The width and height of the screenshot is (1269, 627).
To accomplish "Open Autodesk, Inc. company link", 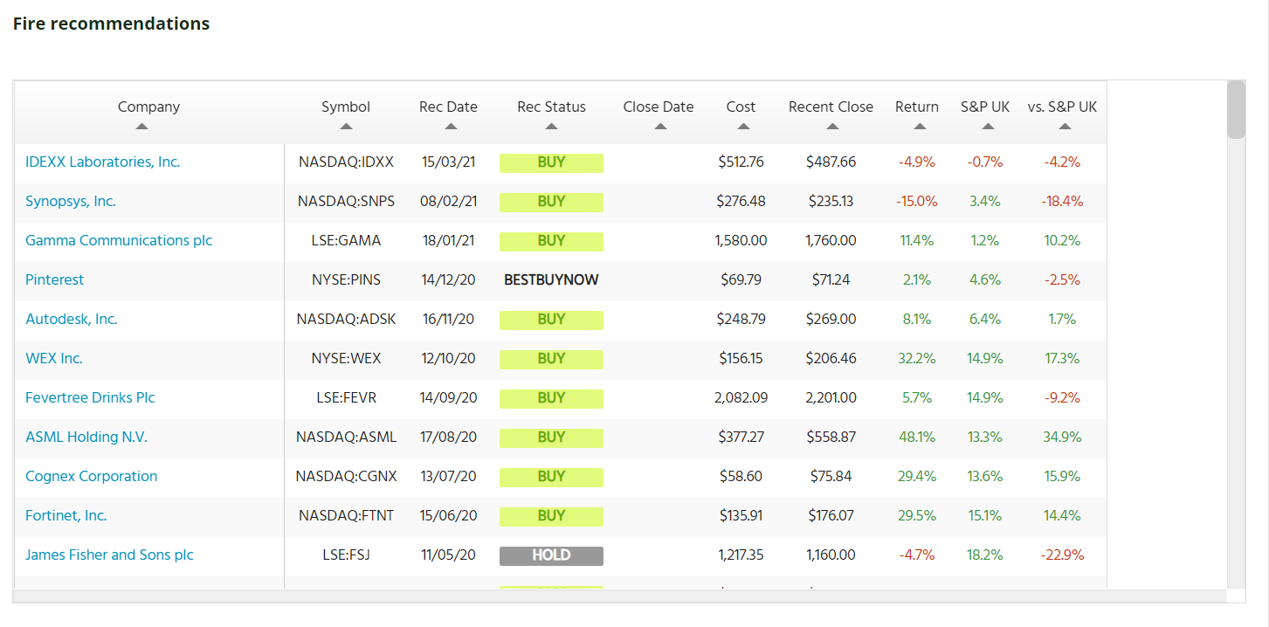I will [72, 319].
